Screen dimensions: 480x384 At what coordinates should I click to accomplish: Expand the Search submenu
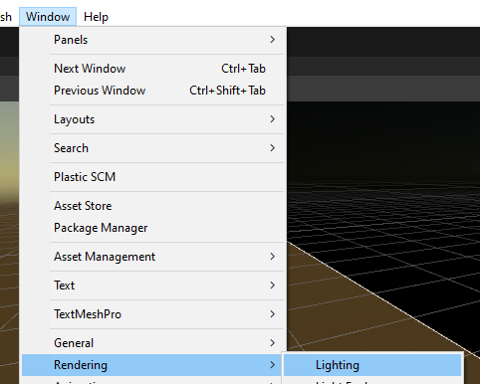click(x=153, y=148)
